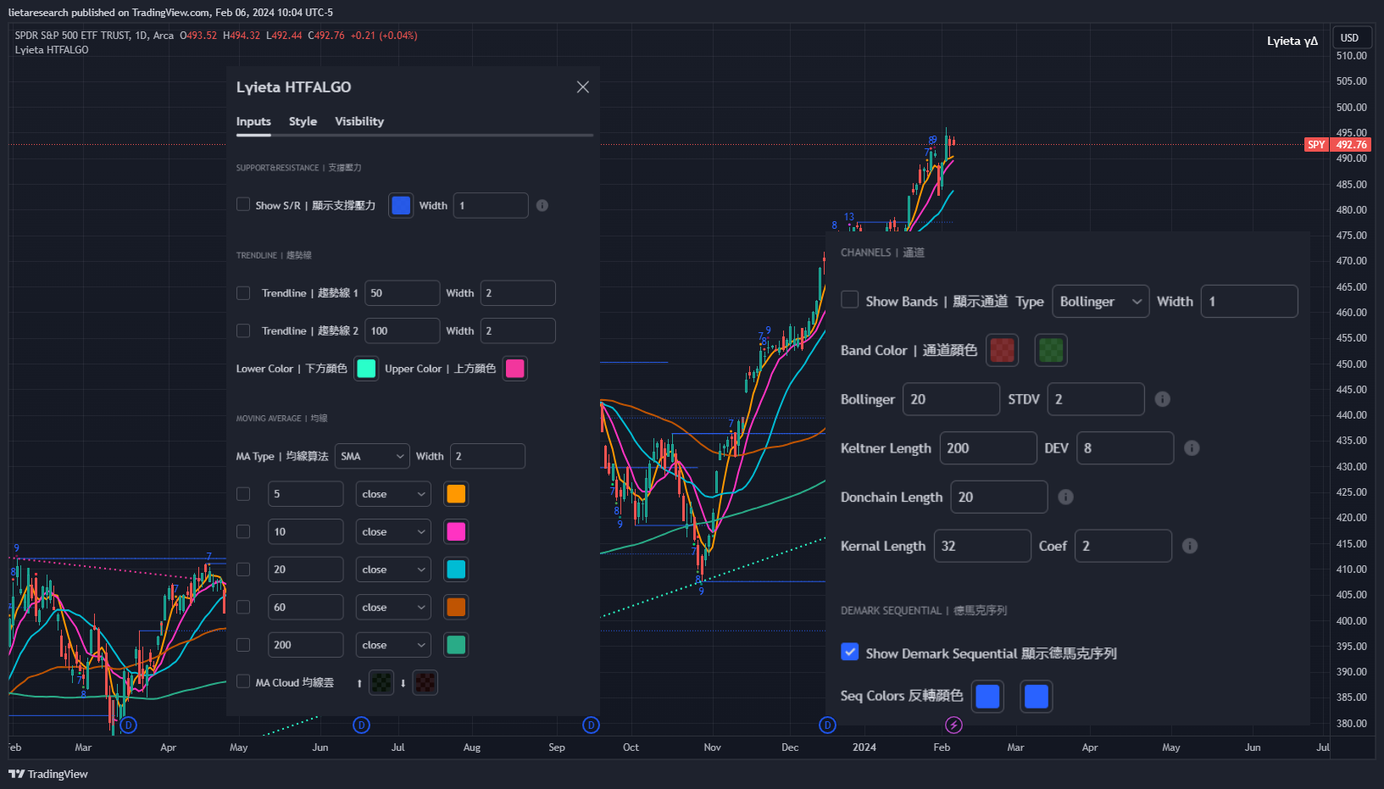Tick the checkbox for the 60 moving average
1384x789 pixels.
pos(243,607)
